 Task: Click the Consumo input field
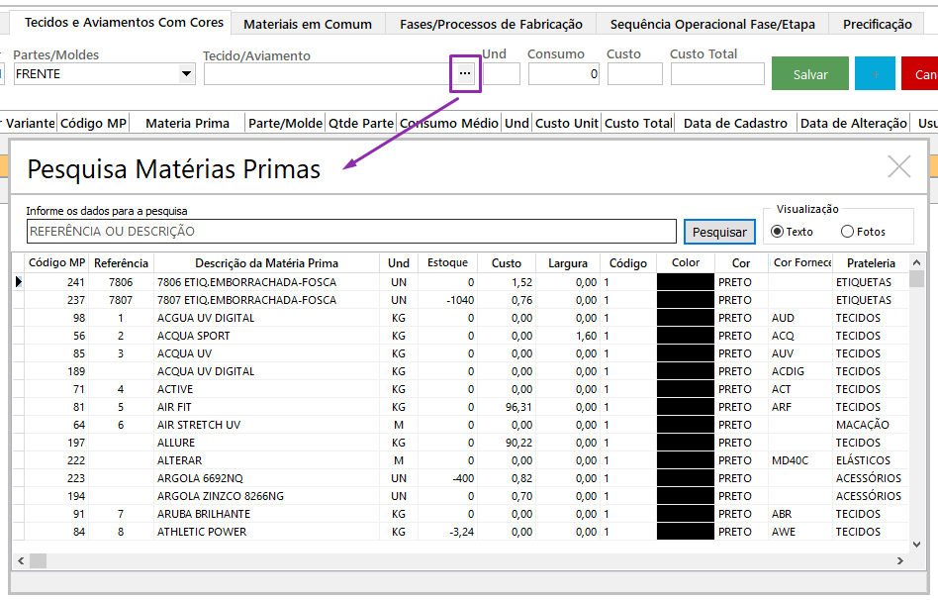pyautogui.click(x=564, y=74)
